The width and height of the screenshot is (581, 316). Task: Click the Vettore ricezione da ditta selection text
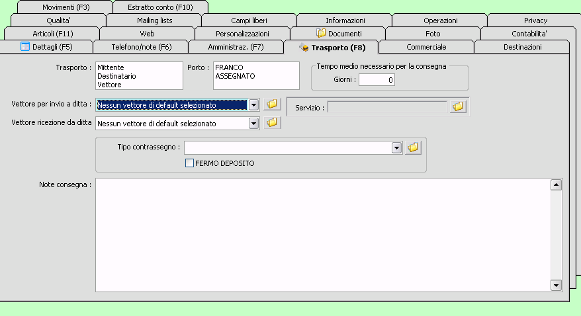[157, 124]
